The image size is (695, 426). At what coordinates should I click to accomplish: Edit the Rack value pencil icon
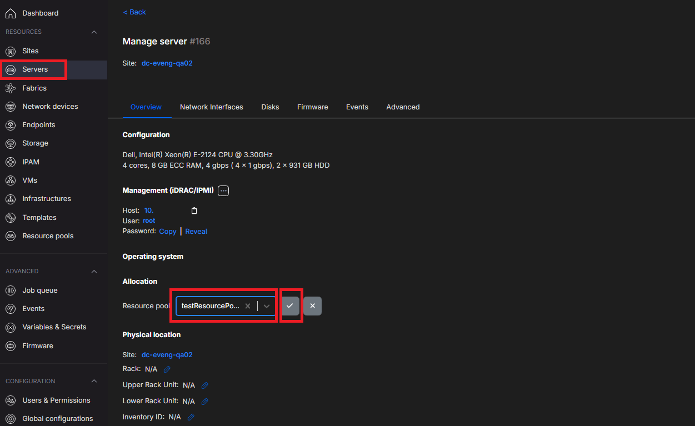167,369
